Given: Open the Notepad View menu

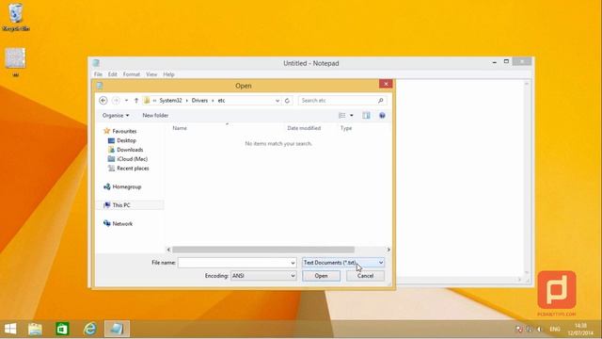Looking at the screenshot, I should (151, 74).
